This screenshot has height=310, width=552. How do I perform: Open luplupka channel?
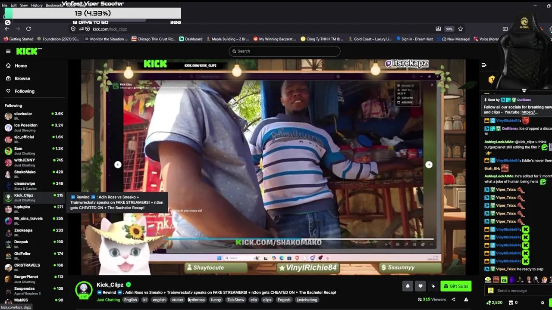[x=34, y=209]
